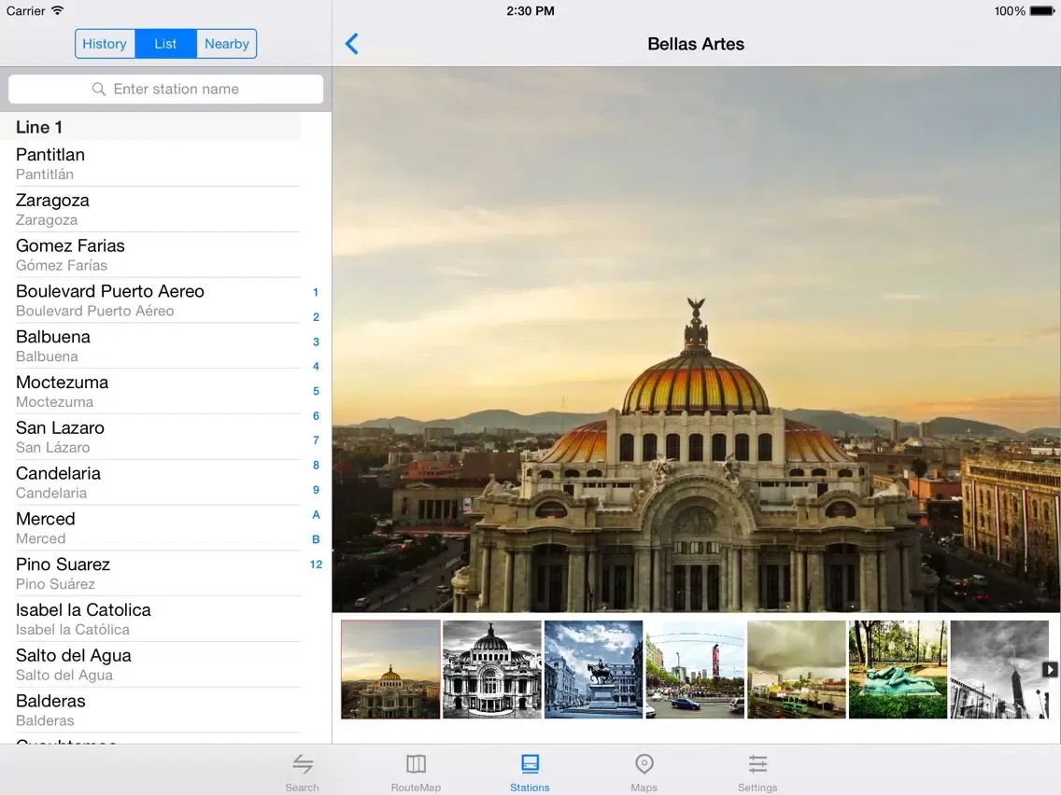Screen dimensions: 1061x795
Task: Select the Balbuena station row
Action: click(x=150, y=345)
